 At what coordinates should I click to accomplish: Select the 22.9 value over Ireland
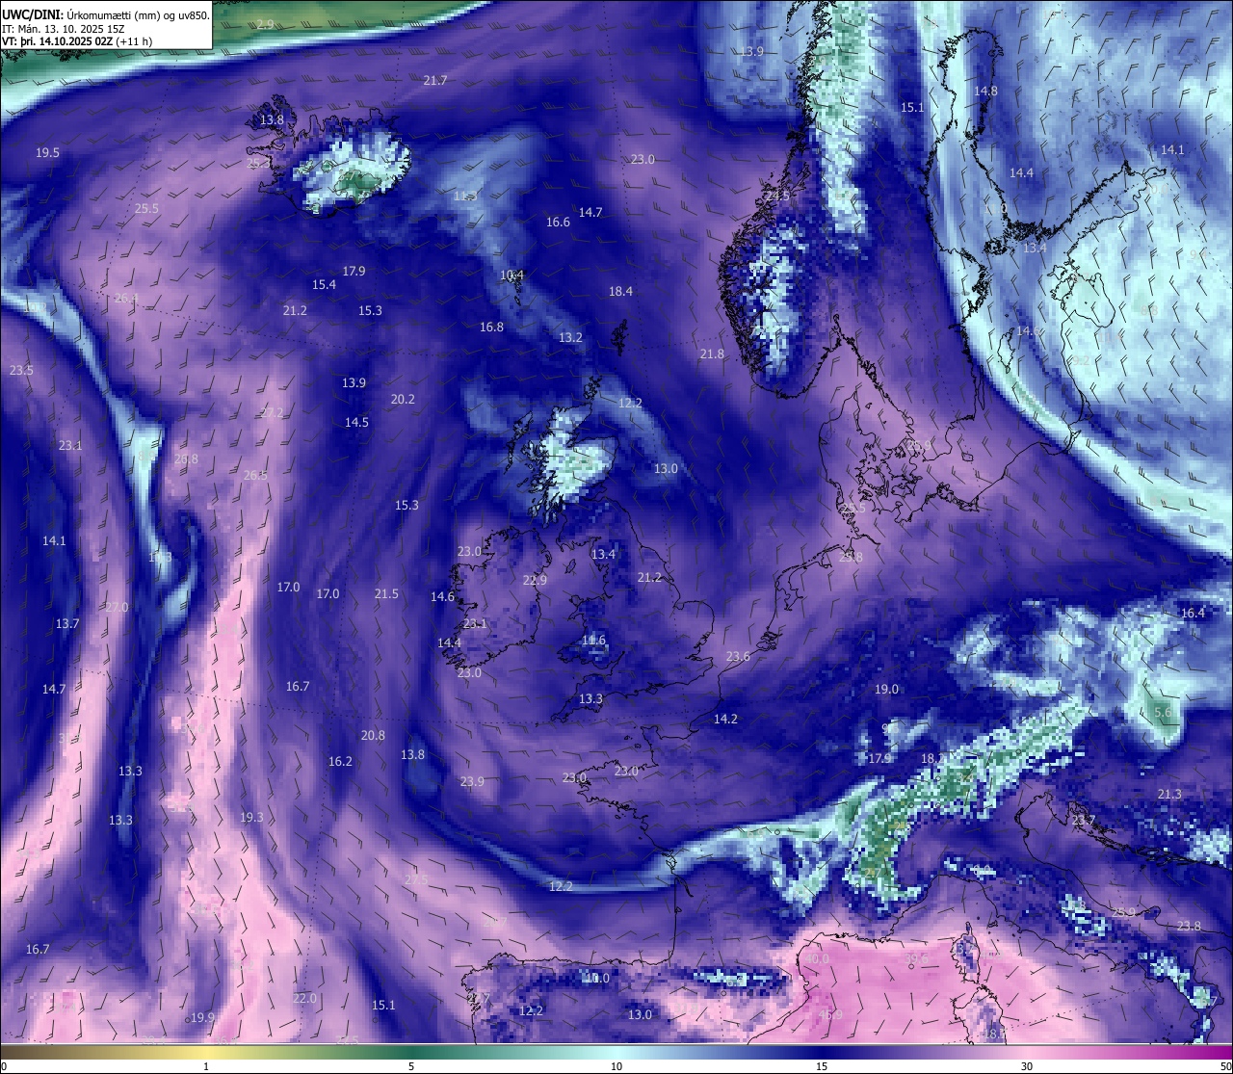pyautogui.click(x=535, y=580)
